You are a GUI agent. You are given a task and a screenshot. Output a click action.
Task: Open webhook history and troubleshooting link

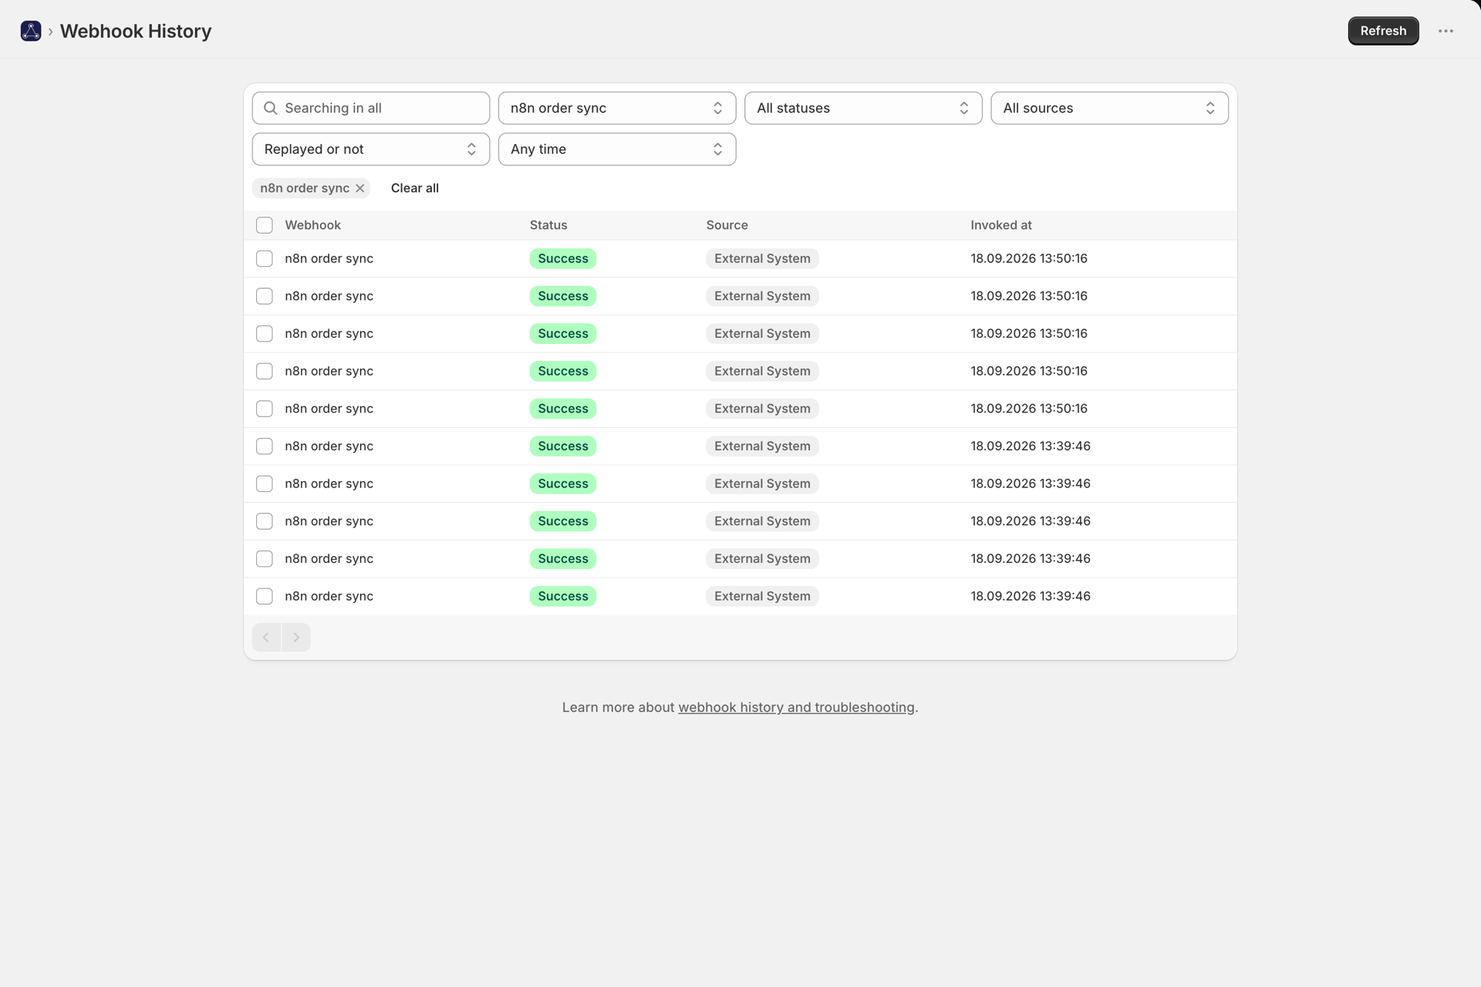[796, 707]
